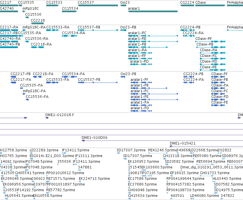Screen dimensions: 243x200
Task: Open transcript aralar1-RC label
Action: (137, 33)
